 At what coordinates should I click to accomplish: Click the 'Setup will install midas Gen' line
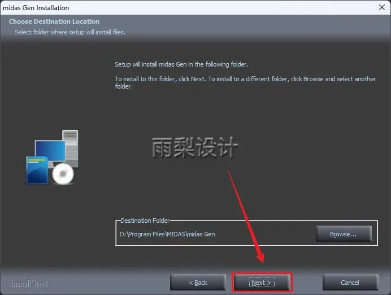(181, 64)
